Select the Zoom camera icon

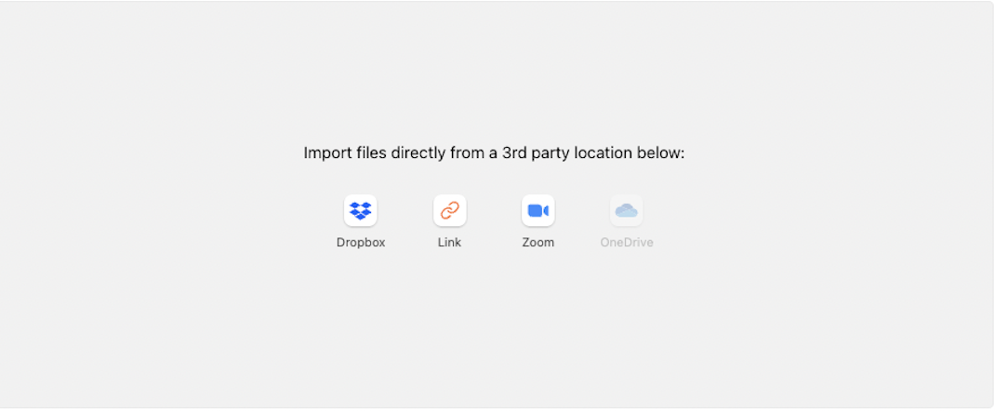pos(538,210)
